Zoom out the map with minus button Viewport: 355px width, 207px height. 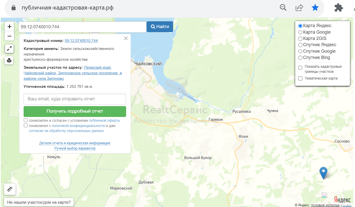(x=9, y=36)
